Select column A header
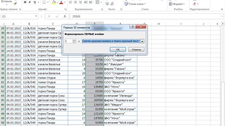This screenshot has height=126, width=225. (13, 24)
